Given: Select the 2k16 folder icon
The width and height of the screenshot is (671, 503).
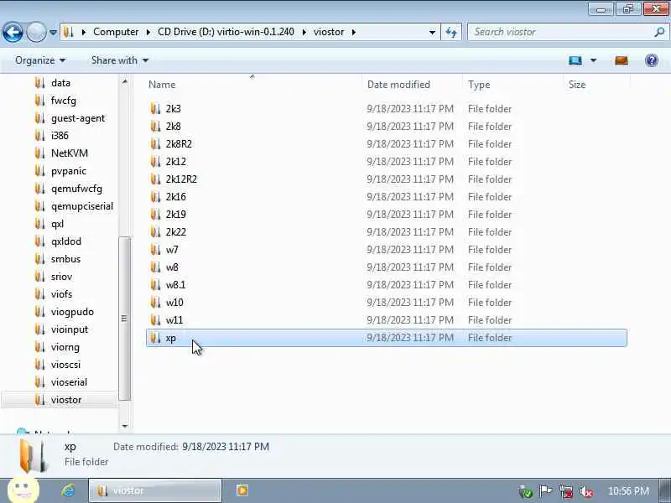Looking at the screenshot, I should (155, 197).
